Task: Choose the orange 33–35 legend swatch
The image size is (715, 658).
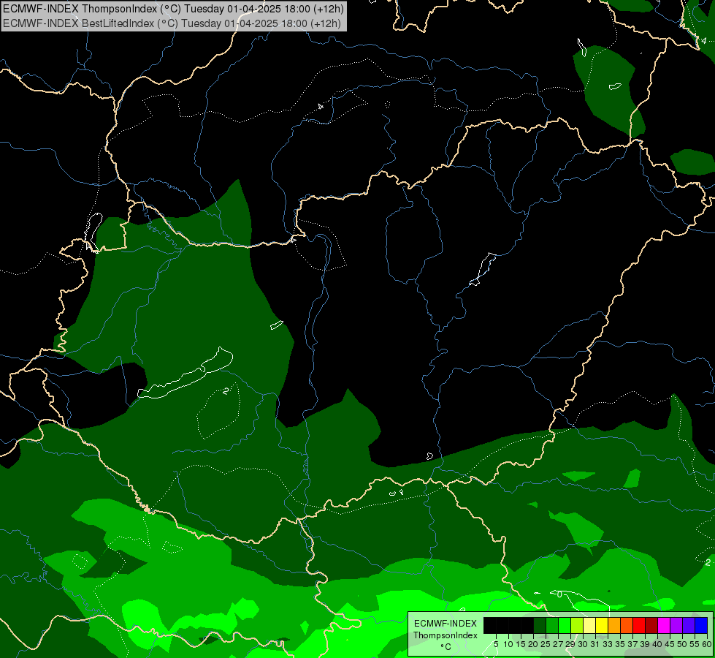Action: 614,625
